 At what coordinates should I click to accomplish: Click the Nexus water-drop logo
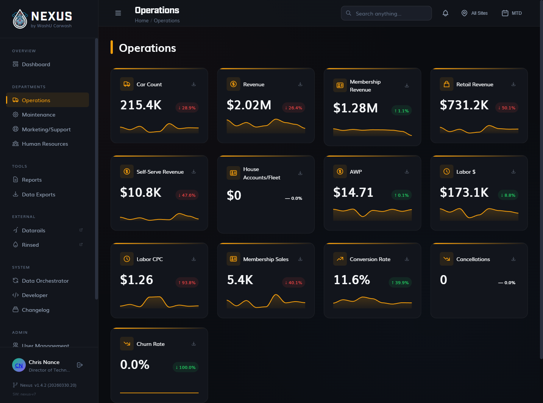coord(20,19)
